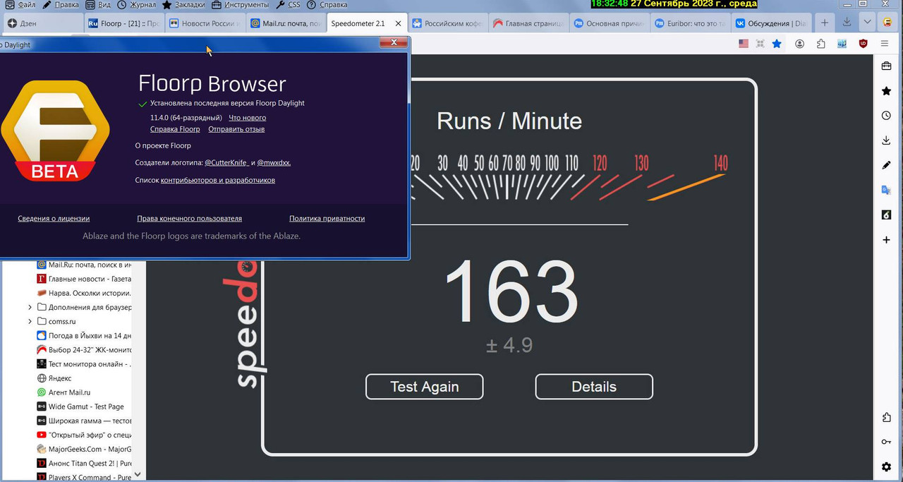Image resolution: width=903 pixels, height=482 pixels.
Task: Open the 'Wide Gamut - Test Page' bookmark
Action: click(x=80, y=406)
